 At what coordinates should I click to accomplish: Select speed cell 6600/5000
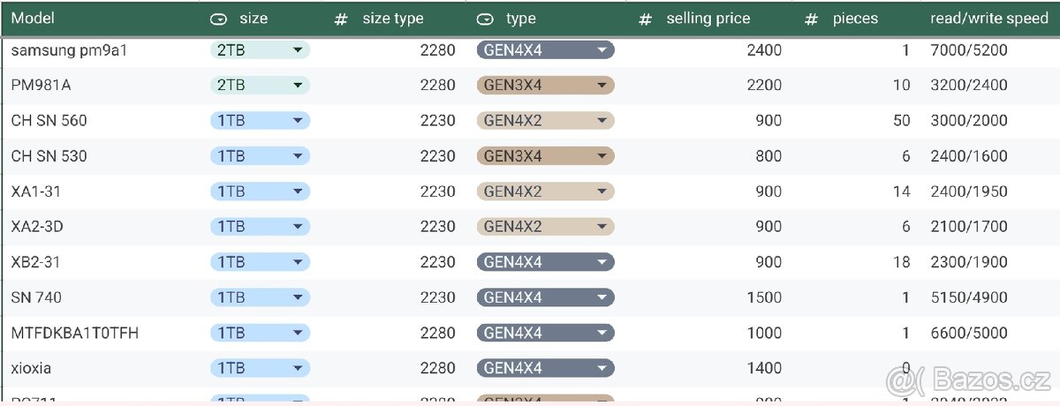click(x=989, y=333)
